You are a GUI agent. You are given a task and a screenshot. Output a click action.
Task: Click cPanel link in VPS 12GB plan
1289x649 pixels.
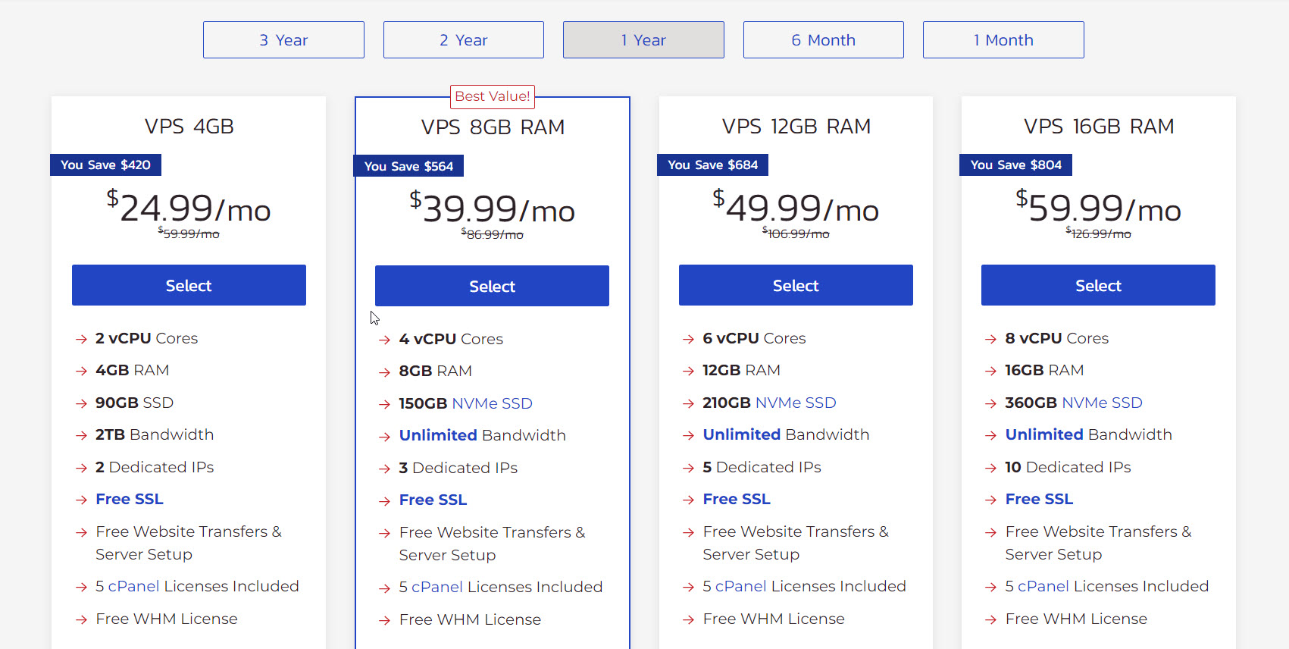pyautogui.click(x=740, y=586)
